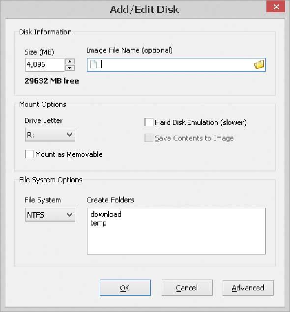Image resolution: width=290 pixels, height=312 pixels.
Task: Click into the Size (MB) field
Action: pyautogui.click(x=45, y=65)
